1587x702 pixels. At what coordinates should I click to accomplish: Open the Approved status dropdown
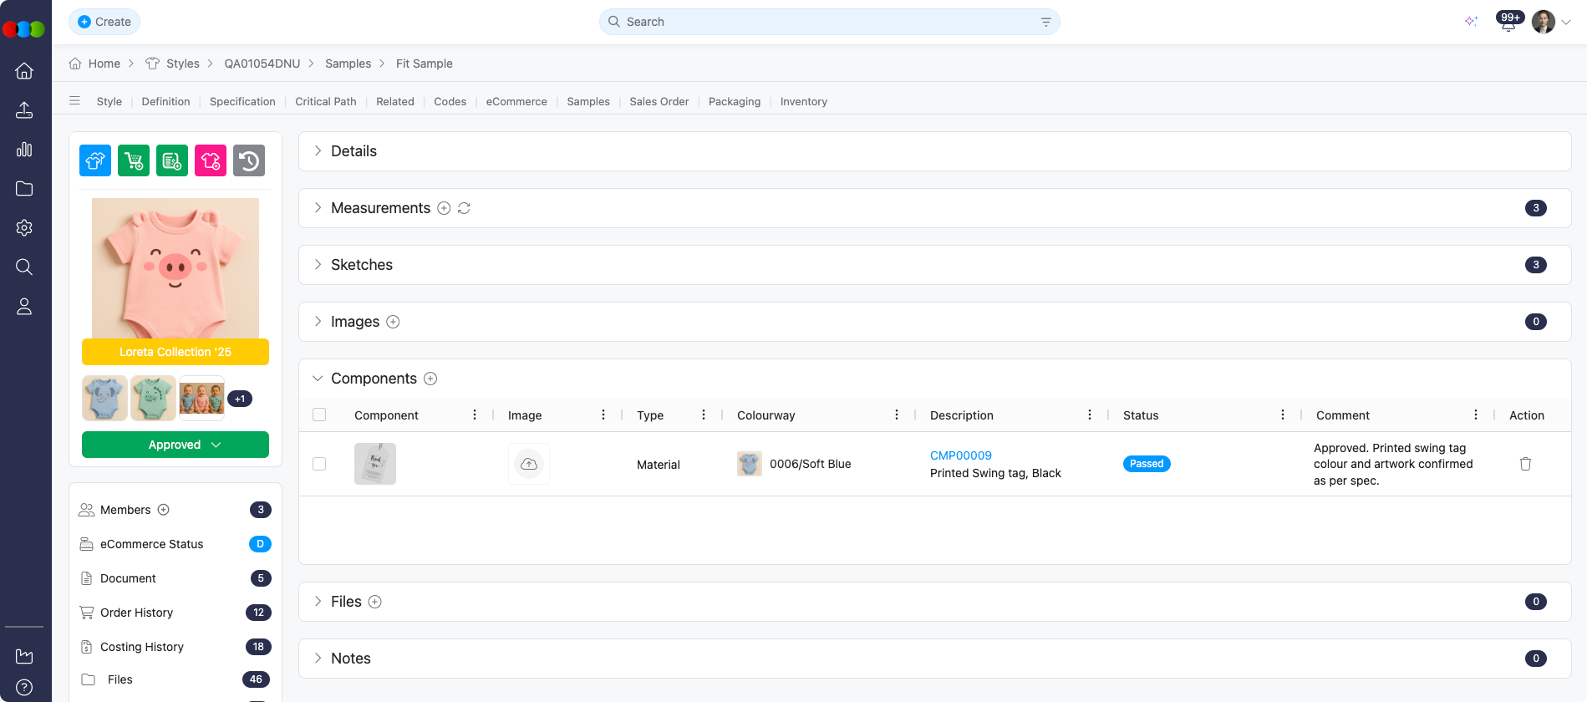point(175,445)
